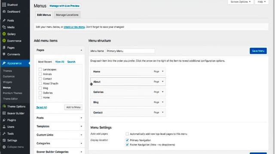Viewport: 275px width, 154px height.
Task: Expand the Galleries menu item arrow
Action: tap(162, 92)
